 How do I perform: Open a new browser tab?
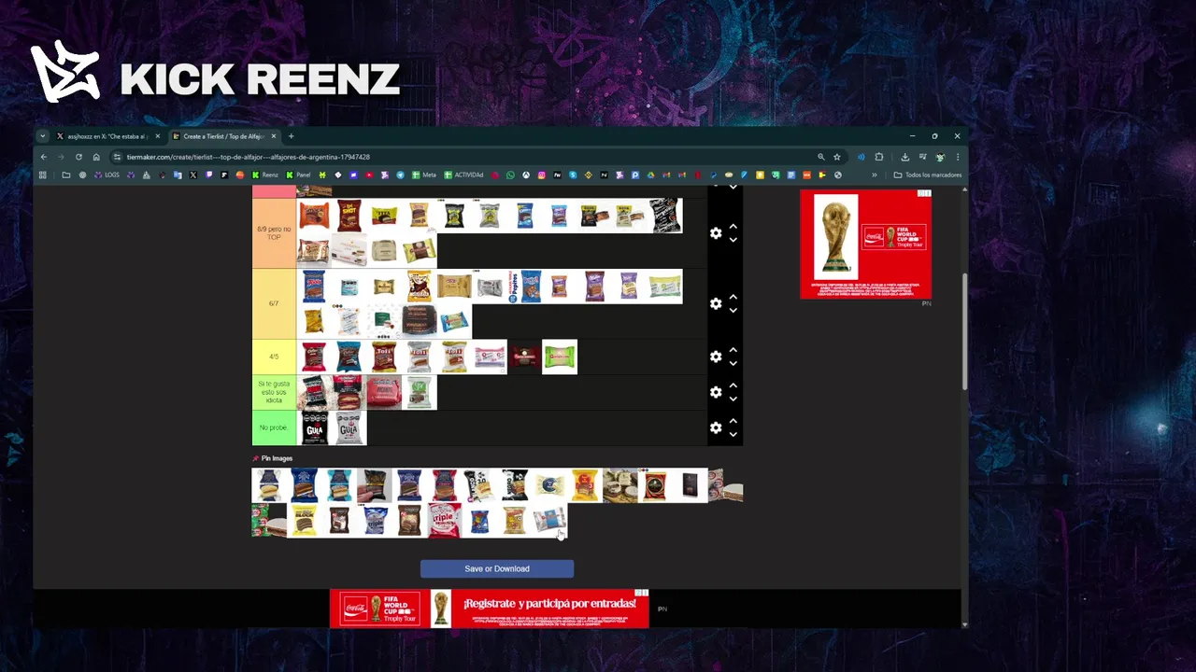point(291,136)
